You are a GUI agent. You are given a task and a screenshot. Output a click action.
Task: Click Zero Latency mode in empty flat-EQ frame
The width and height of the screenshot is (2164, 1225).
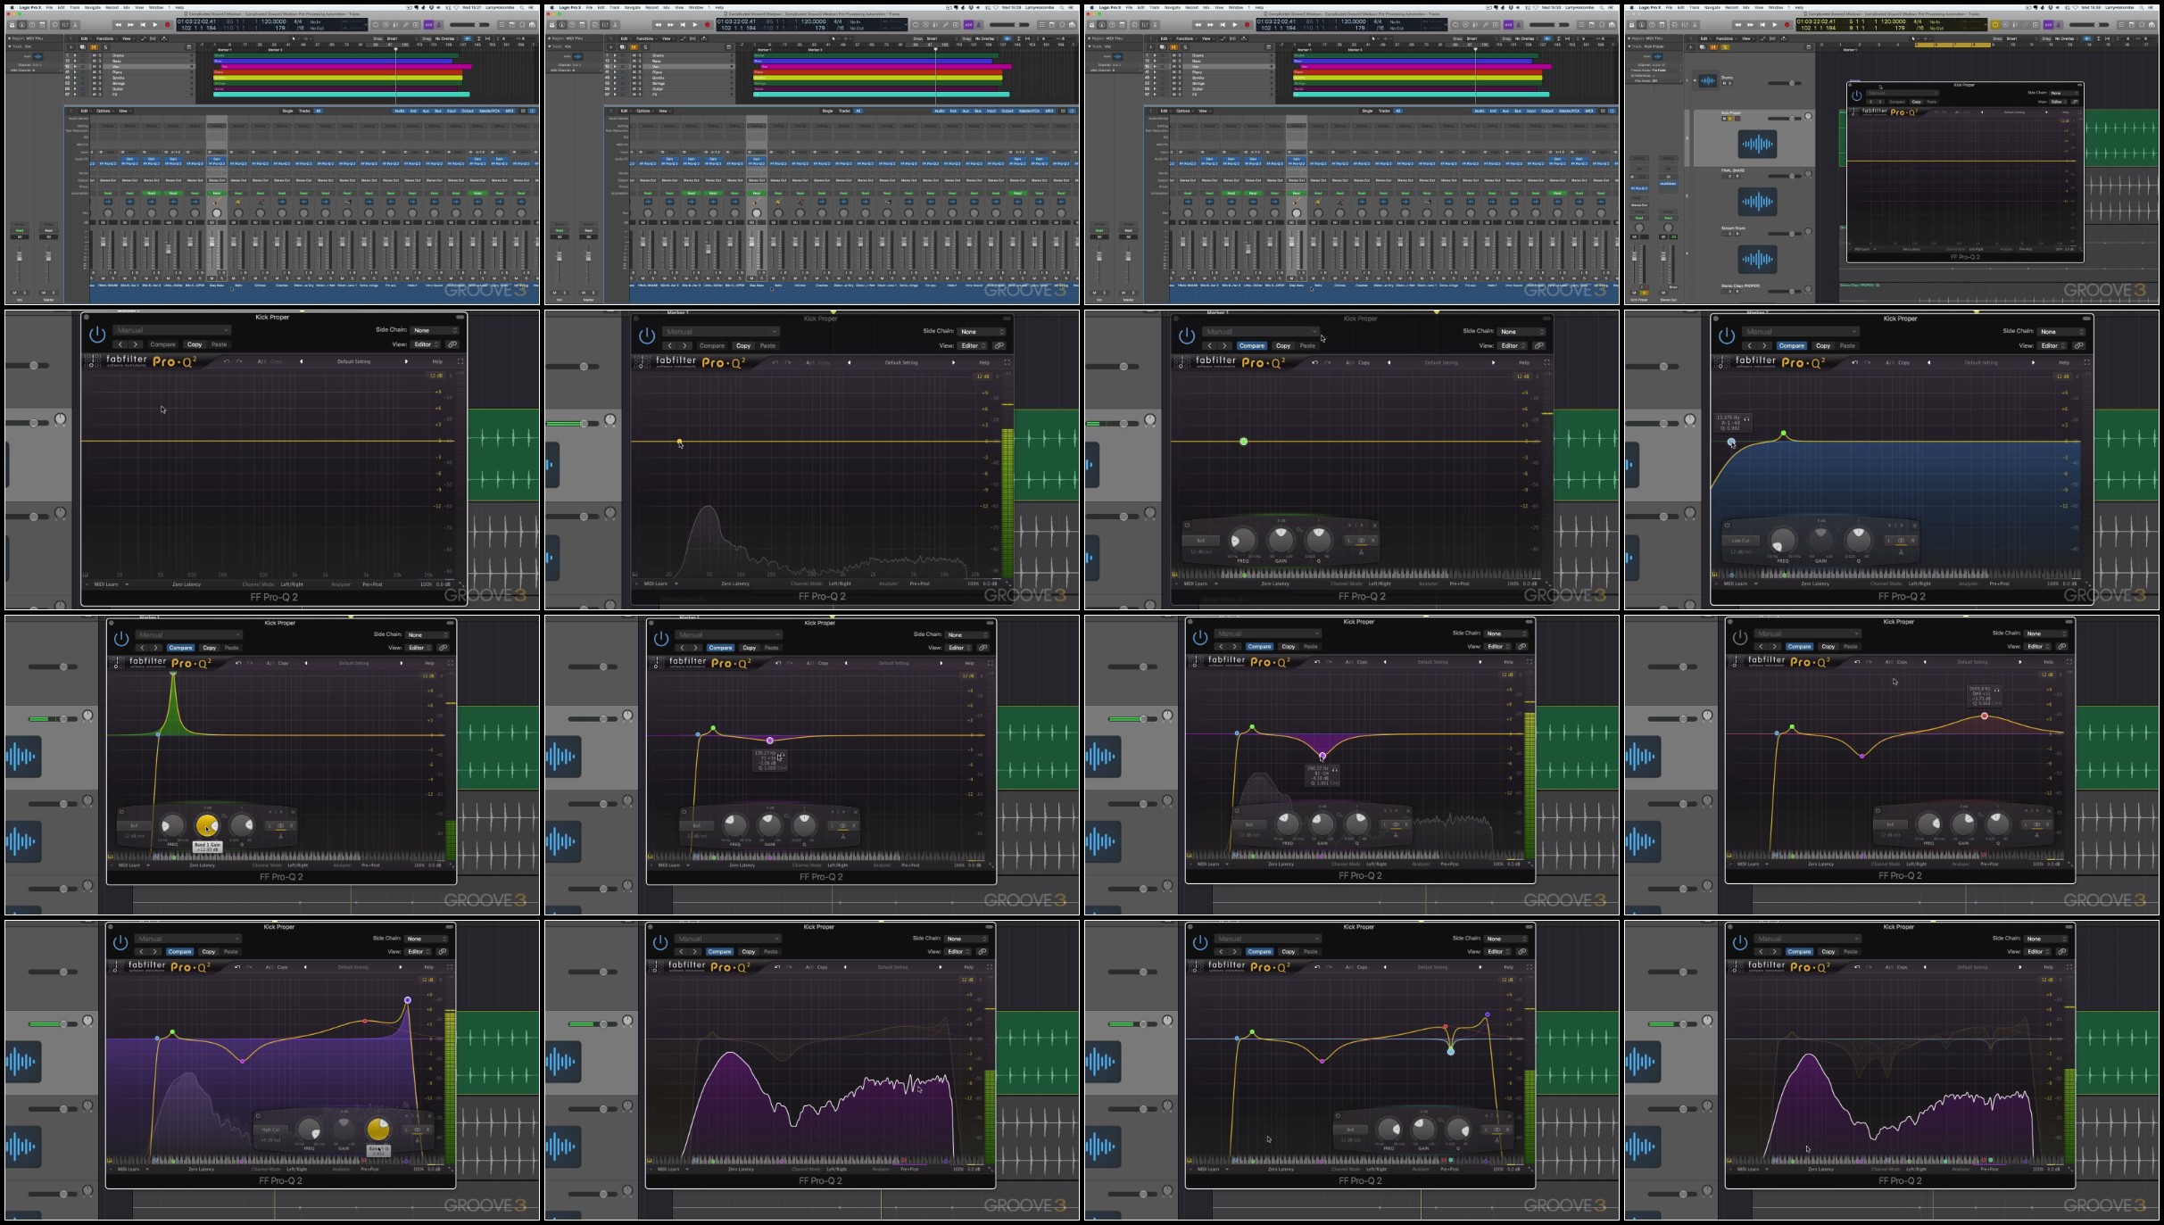(187, 584)
